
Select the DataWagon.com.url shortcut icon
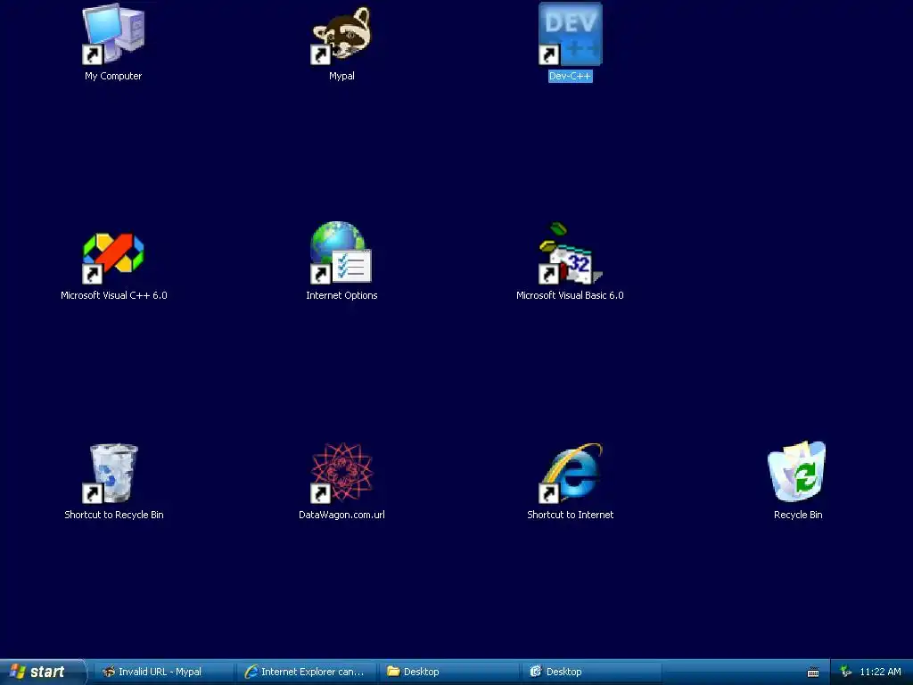click(341, 473)
